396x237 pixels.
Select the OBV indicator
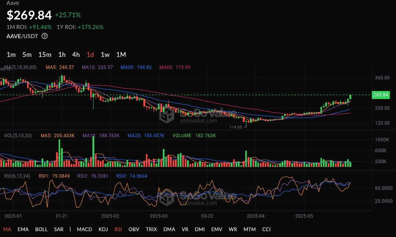(134, 229)
